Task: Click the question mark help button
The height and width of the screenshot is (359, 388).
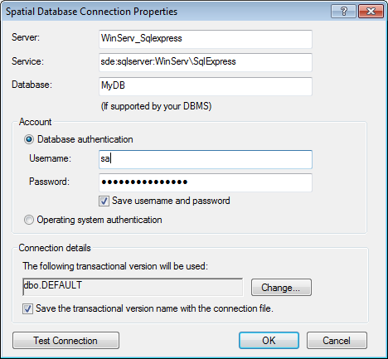Action: click(x=343, y=12)
